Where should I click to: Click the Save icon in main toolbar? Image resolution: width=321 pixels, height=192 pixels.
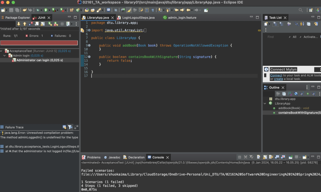11,10
